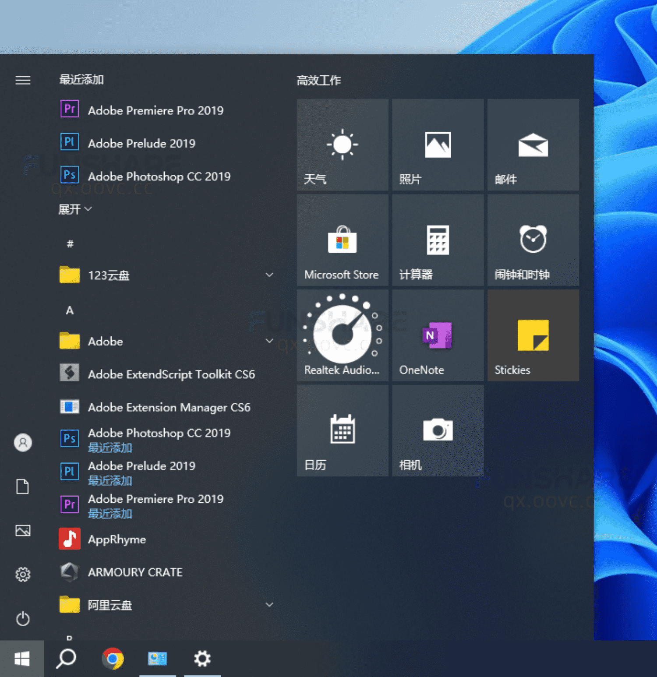The height and width of the screenshot is (677, 657).
Task: Open the Camera (相机) tile
Action: [x=438, y=430]
